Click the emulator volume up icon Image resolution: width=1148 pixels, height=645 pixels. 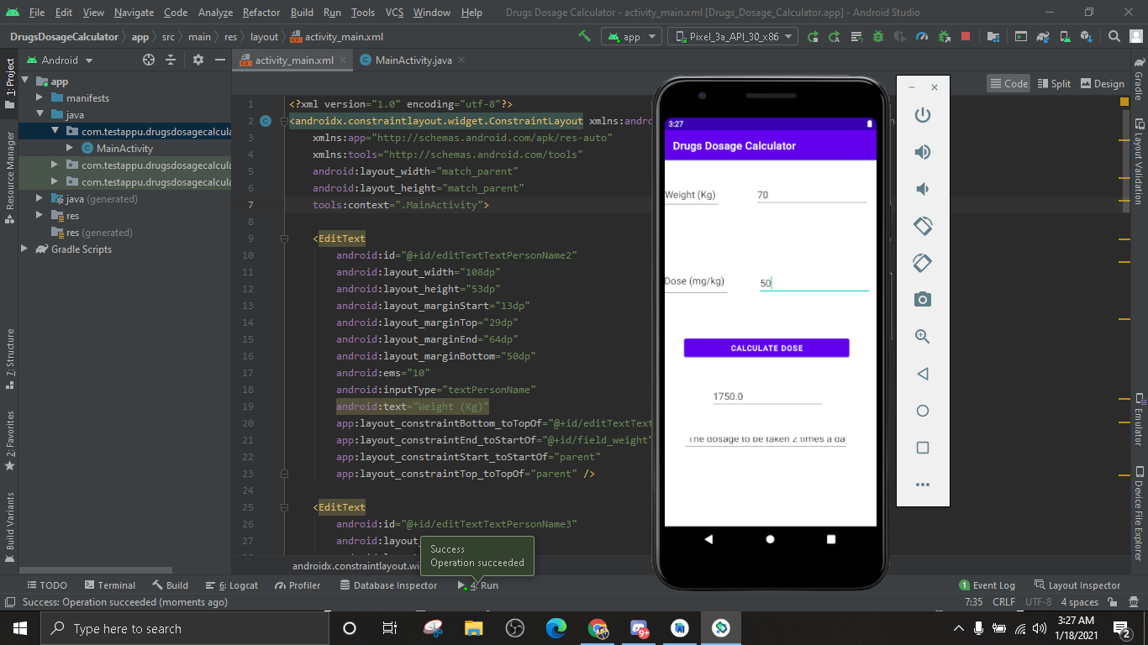point(923,152)
